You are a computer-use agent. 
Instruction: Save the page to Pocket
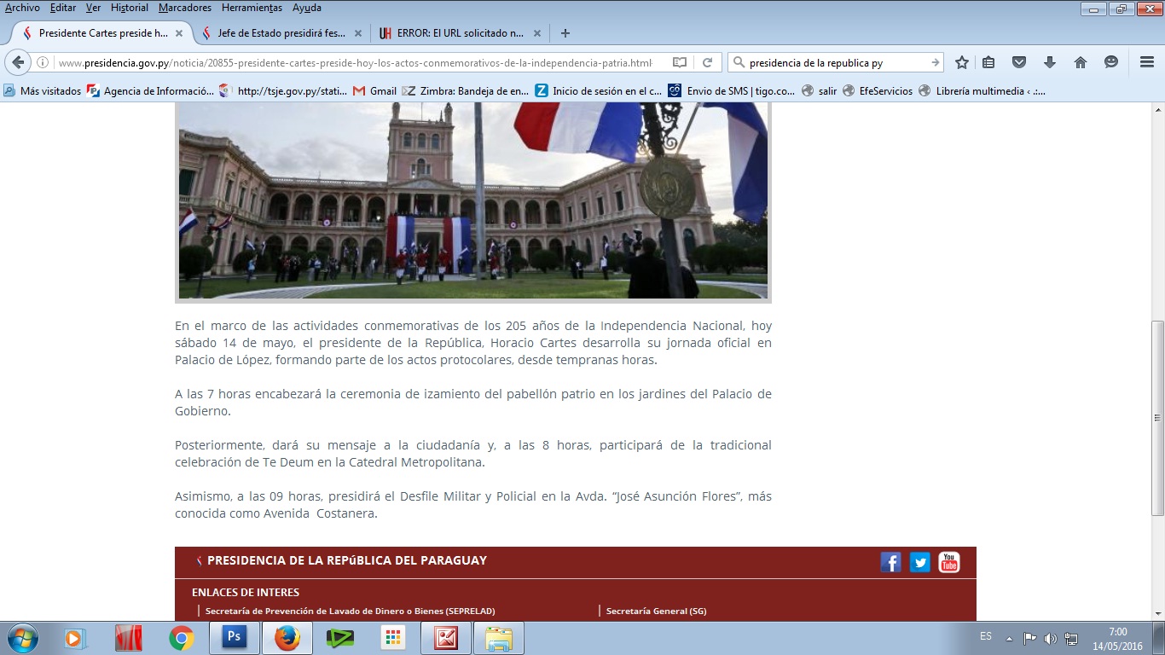[x=1019, y=62]
